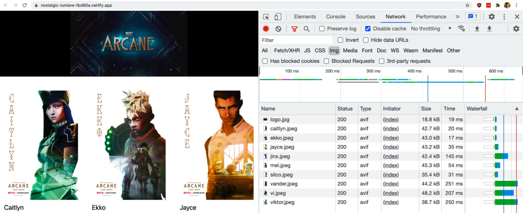523x213 pixels.
Task: Reload the page with refresh icon
Action: point(25,5)
